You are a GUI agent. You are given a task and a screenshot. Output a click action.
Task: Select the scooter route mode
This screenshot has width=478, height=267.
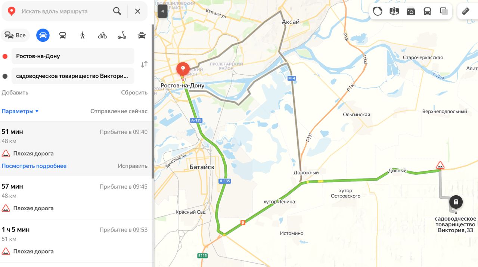coord(122,35)
